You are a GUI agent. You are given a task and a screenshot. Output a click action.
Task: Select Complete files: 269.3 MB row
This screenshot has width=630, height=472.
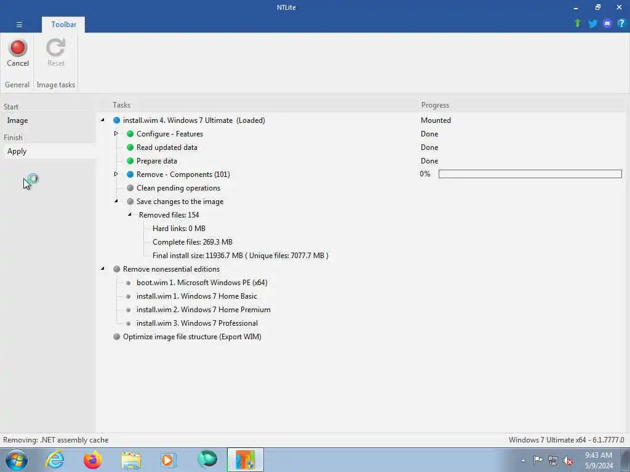point(193,242)
